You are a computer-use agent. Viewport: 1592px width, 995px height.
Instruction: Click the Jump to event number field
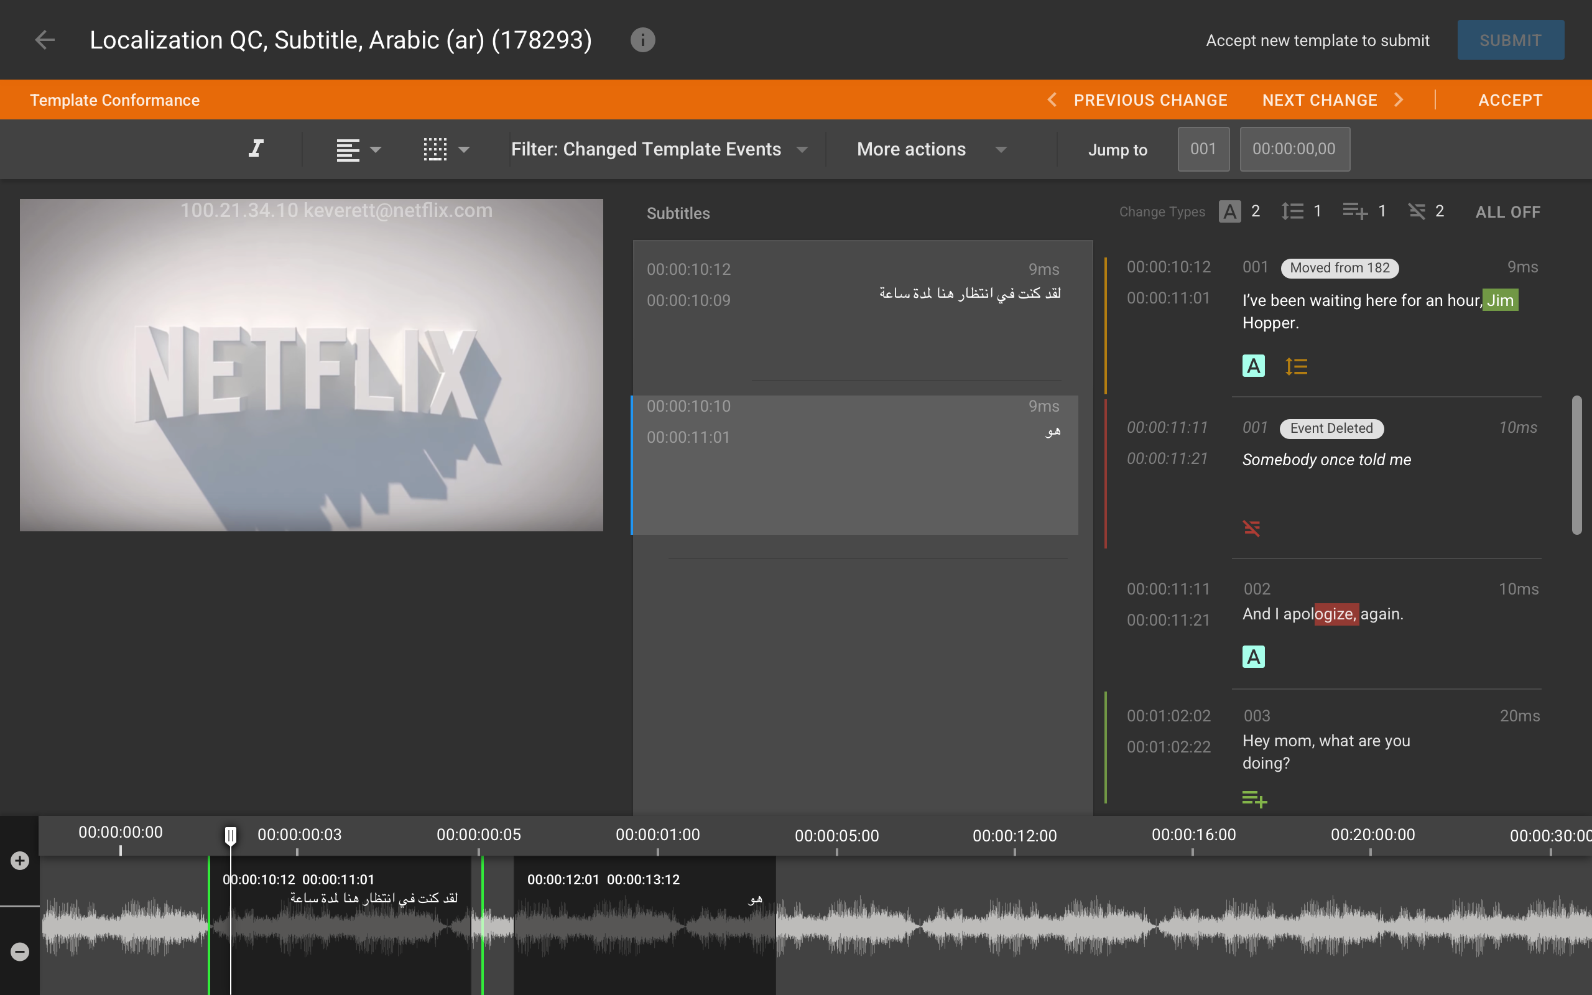1203,149
